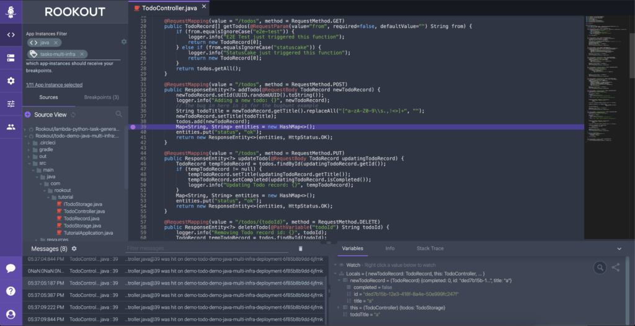This screenshot has height=326, width=635.
Task: Collapse the Rookout/todo-demo-java-multi-infra repository
Action: click(x=25, y=136)
